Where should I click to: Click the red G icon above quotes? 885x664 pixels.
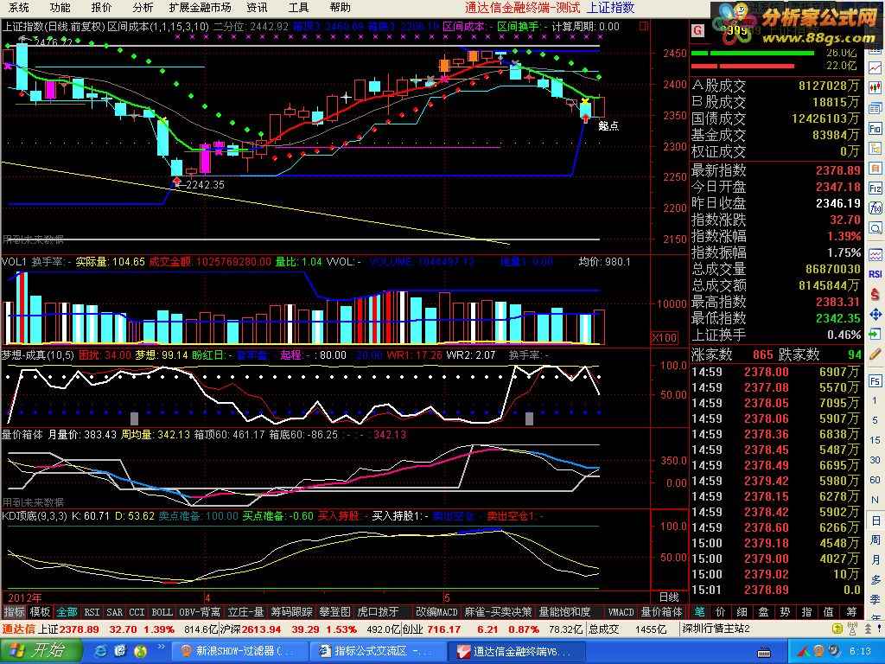tap(697, 30)
